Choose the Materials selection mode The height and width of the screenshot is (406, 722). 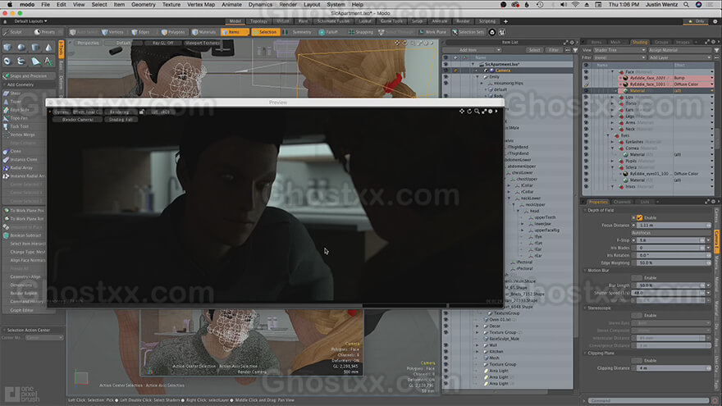pos(204,32)
